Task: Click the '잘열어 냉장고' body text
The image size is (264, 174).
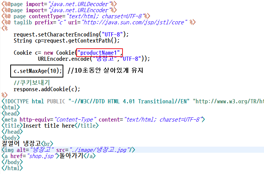Action: (x=21, y=144)
